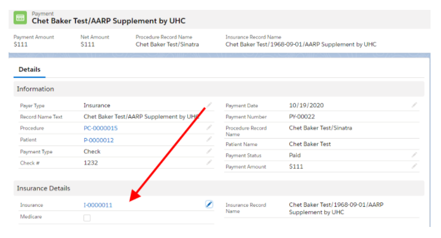The height and width of the screenshot is (238, 441).
Task: Click the Payment Date value 10/19/2020
Action: [306, 106]
